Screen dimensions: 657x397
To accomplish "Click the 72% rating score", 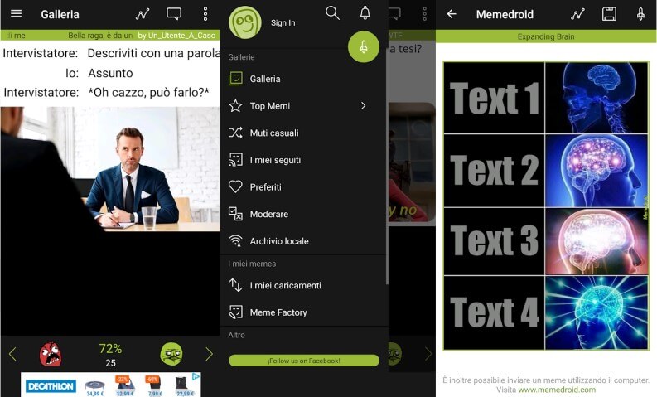I will point(110,348).
